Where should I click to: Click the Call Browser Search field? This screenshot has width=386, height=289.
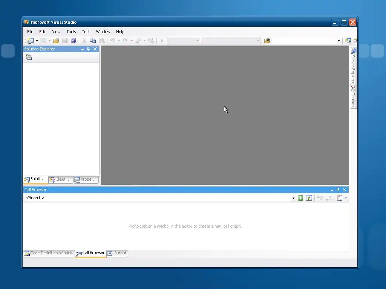[158, 198]
